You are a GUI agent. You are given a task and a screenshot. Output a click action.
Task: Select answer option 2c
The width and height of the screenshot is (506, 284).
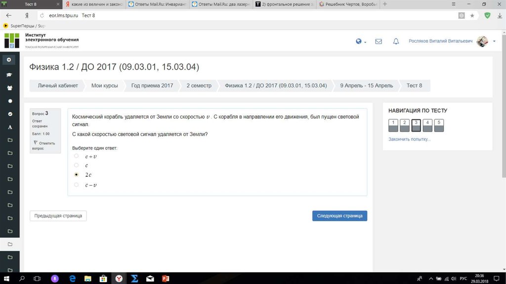pos(76,175)
